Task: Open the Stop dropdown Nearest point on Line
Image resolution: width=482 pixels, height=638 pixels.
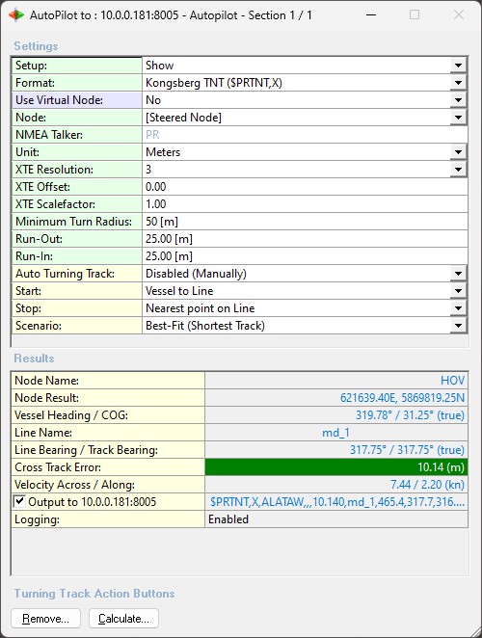Action: pyautogui.click(x=459, y=308)
